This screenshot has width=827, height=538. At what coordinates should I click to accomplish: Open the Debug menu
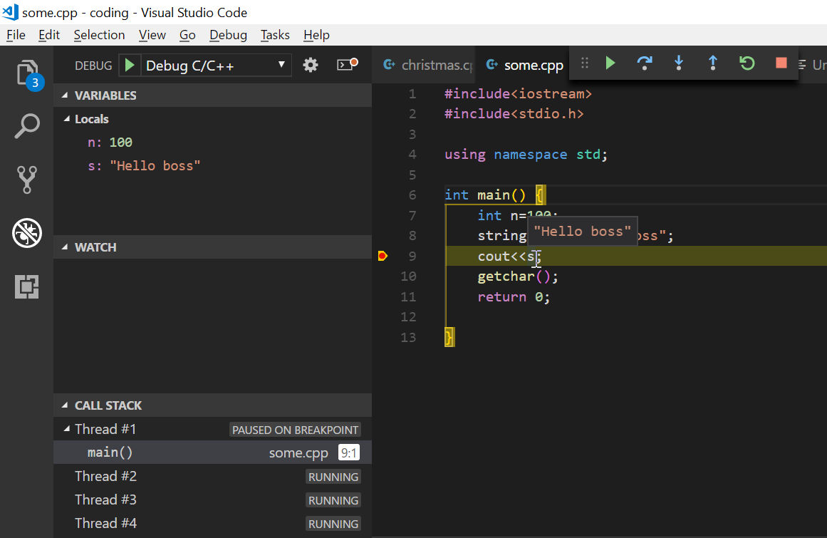tap(228, 35)
